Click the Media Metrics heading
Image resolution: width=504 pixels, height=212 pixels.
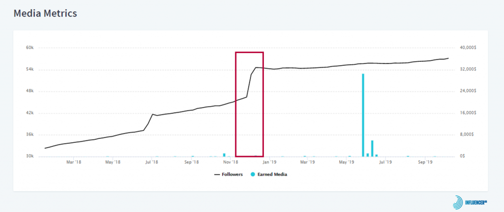click(x=45, y=13)
